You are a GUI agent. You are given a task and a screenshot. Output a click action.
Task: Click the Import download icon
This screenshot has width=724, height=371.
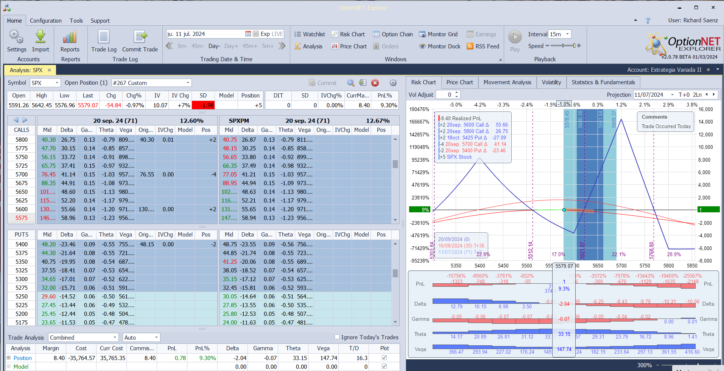pos(40,37)
